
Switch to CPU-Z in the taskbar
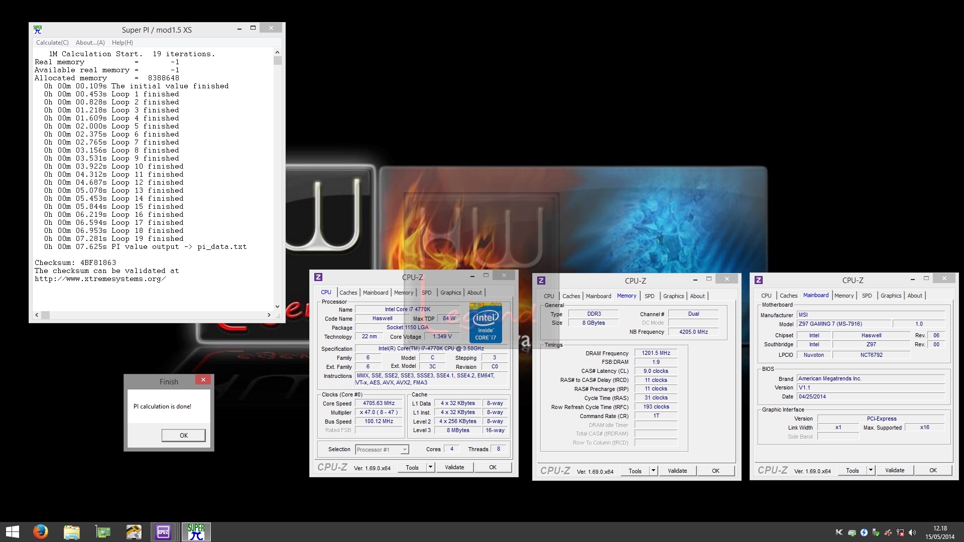(164, 532)
